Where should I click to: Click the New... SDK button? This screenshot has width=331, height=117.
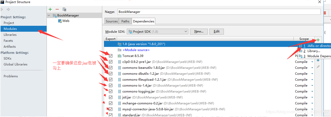point(199,31)
